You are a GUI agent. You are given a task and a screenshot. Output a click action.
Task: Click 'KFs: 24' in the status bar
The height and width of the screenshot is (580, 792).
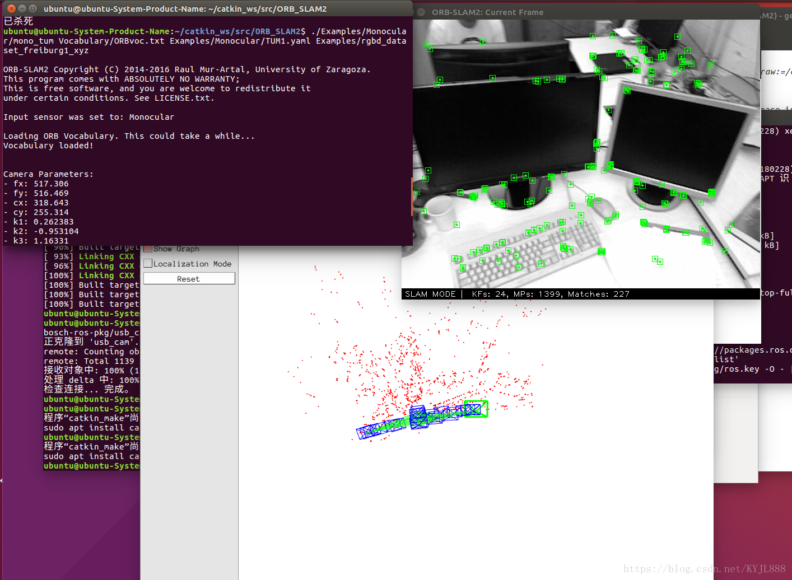click(490, 294)
